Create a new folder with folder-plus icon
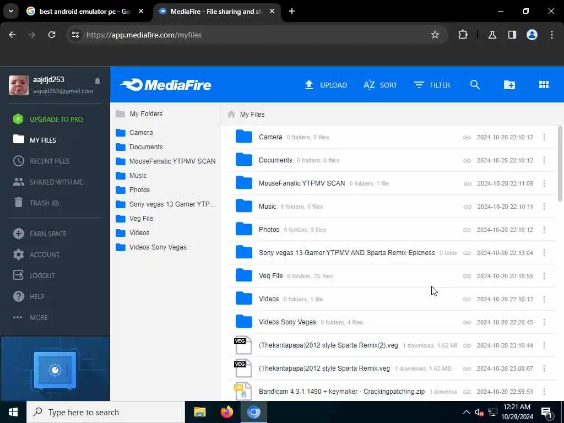The width and height of the screenshot is (564, 423). (509, 85)
